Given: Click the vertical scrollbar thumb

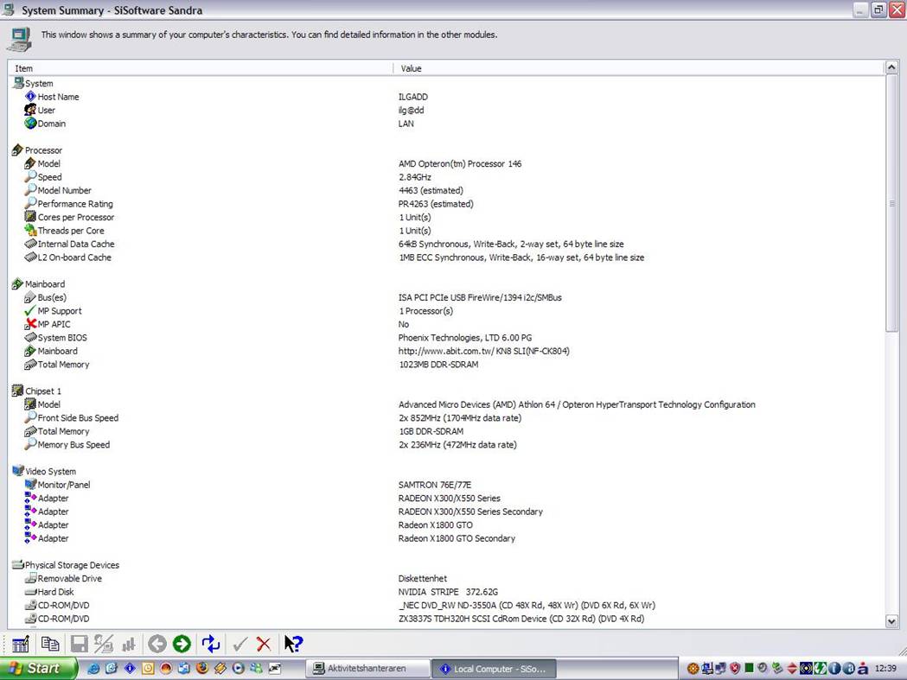Looking at the screenshot, I should 891,203.
